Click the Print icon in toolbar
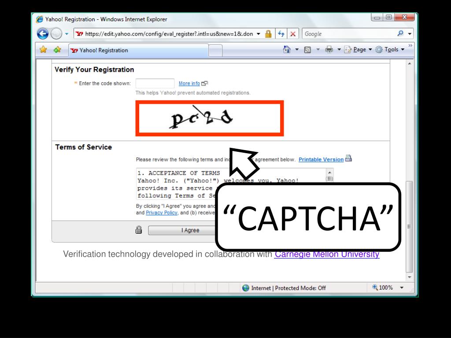Screen dimensions: 451x338 [x=329, y=50]
